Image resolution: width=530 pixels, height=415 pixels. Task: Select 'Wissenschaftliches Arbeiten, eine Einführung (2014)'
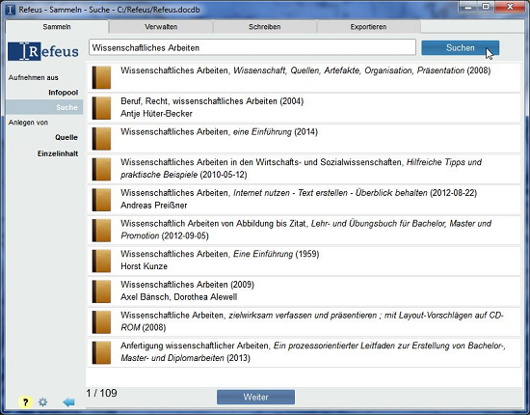click(304, 138)
